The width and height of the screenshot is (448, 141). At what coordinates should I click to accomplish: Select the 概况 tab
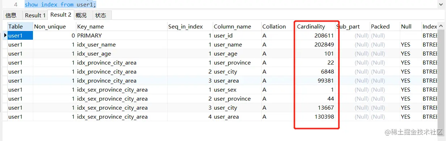(x=81, y=15)
